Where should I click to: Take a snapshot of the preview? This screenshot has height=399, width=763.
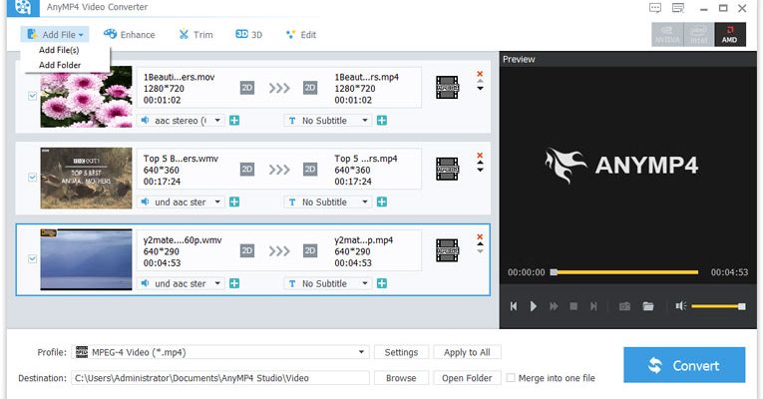click(x=624, y=306)
